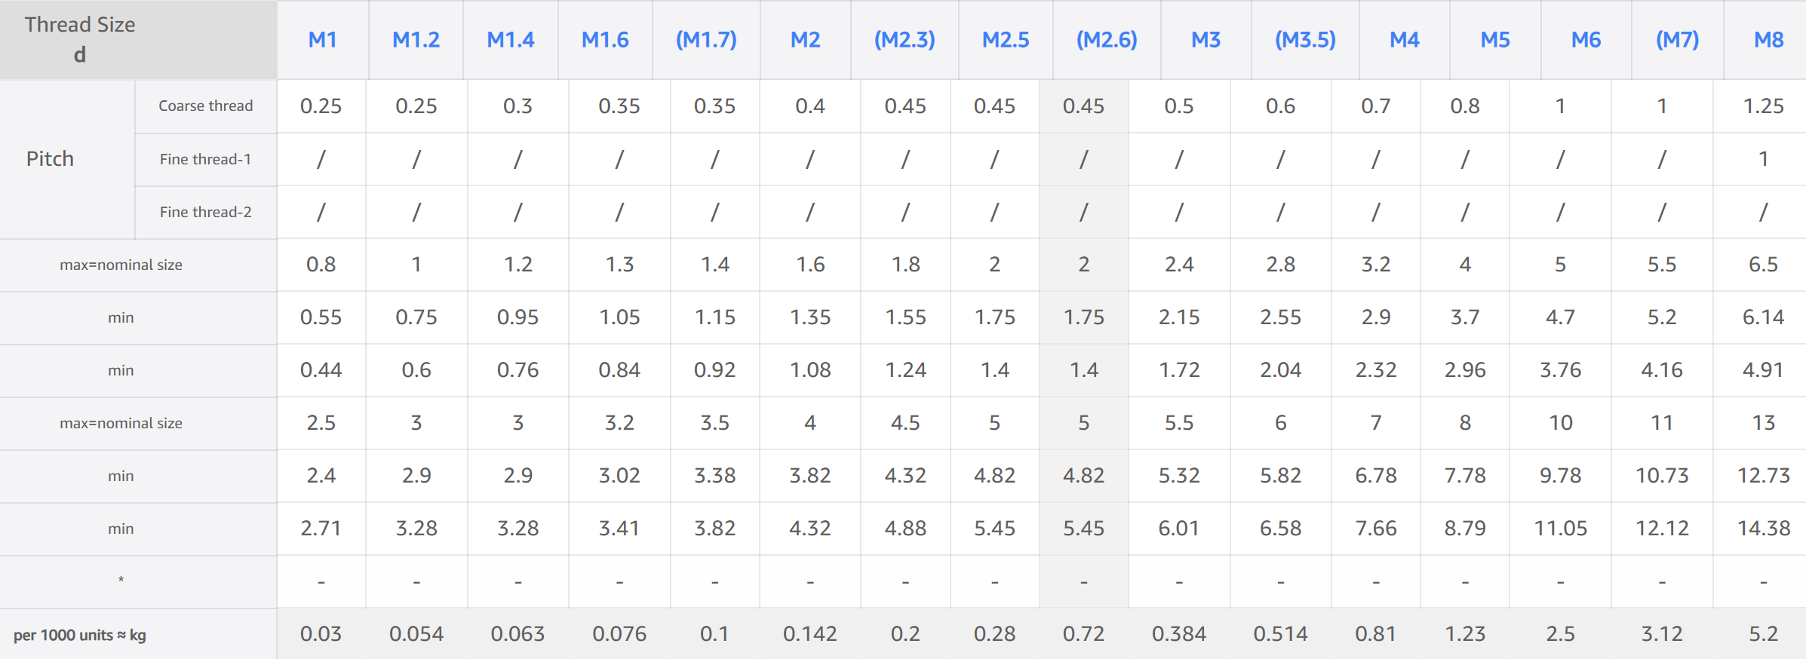Viewport: 1806px width, 659px height.
Task: Select the (M7) thread size header
Action: [x=1677, y=40]
